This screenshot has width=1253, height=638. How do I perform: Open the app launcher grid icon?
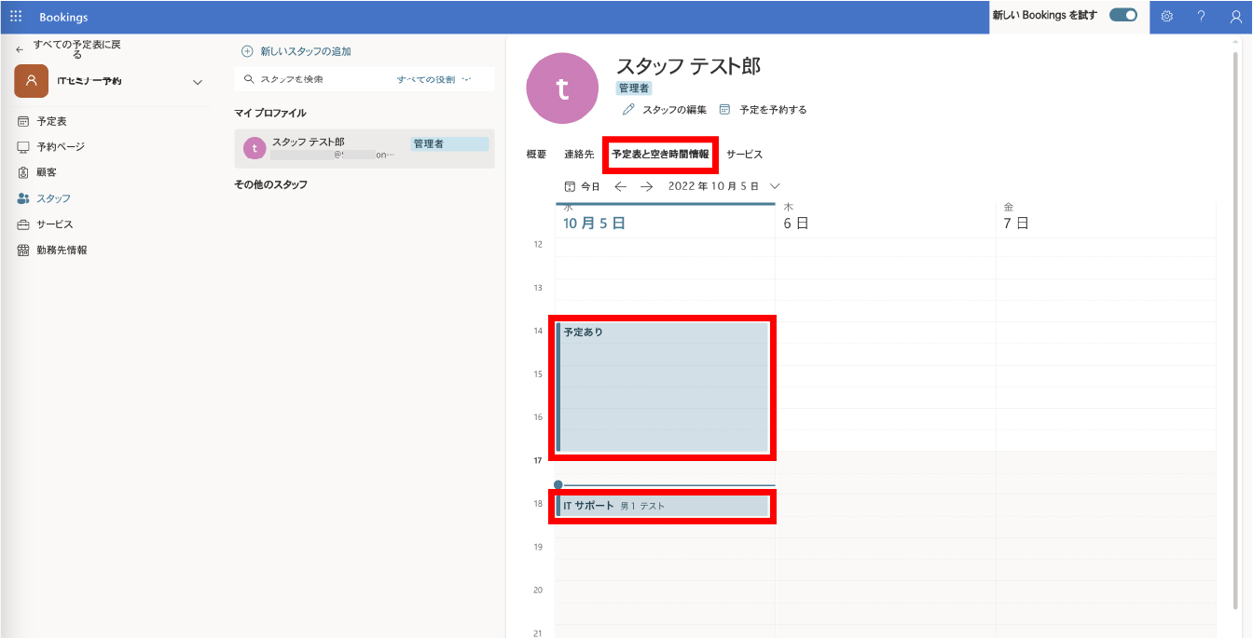point(16,17)
